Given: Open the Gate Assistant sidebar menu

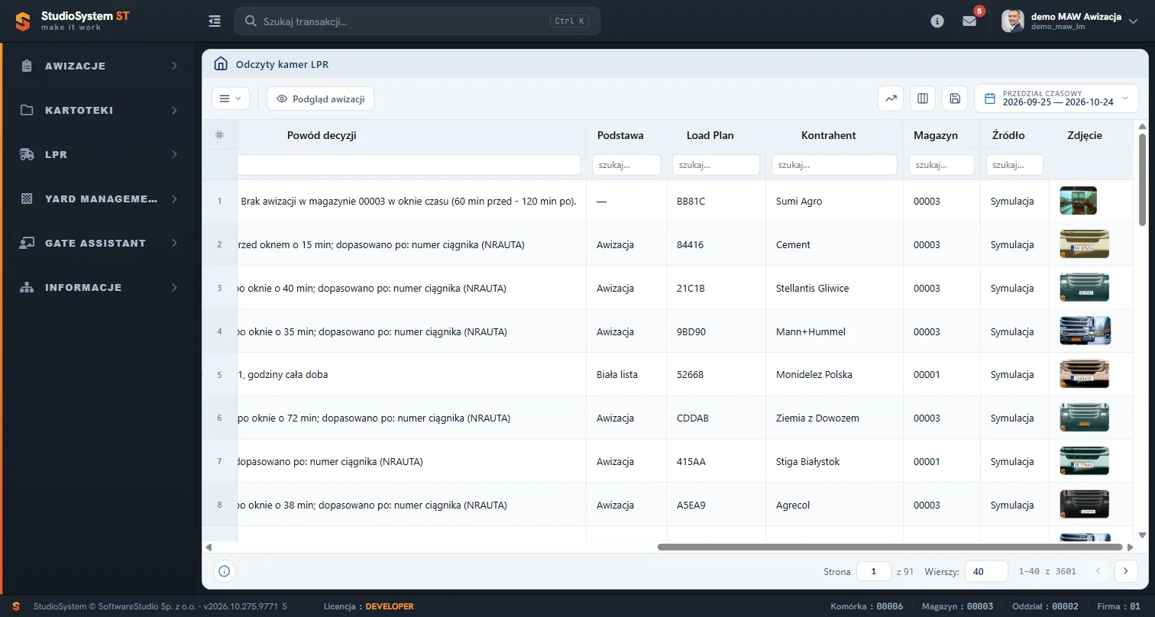Looking at the screenshot, I should tap(100, 243).
